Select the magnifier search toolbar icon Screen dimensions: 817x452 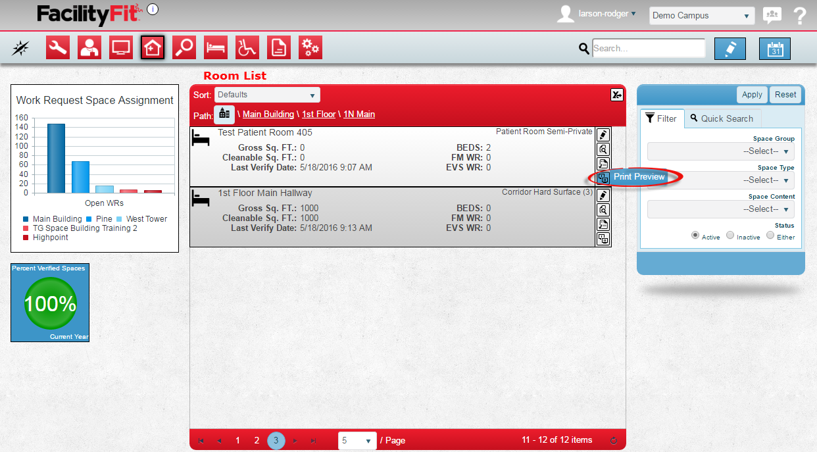coord(184,47)
